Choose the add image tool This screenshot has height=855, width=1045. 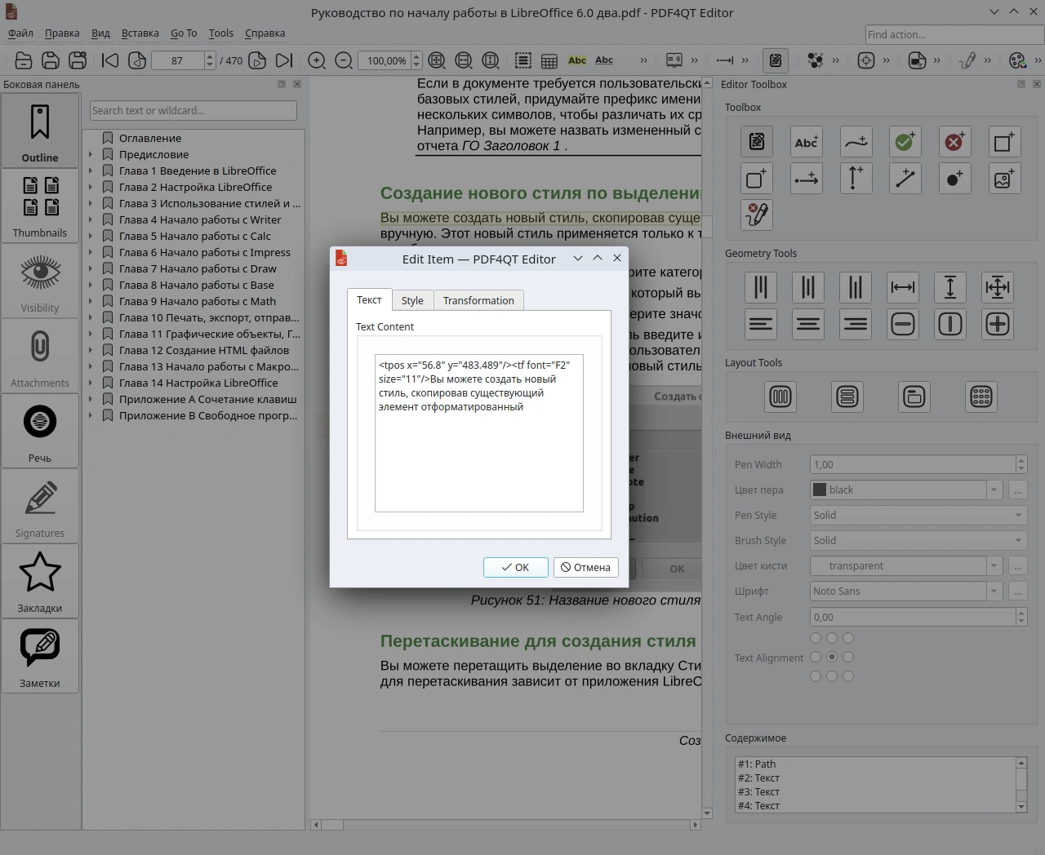coord(1003,179)
